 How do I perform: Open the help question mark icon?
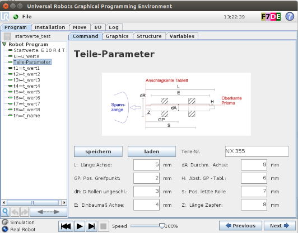[x=290, y=17]
